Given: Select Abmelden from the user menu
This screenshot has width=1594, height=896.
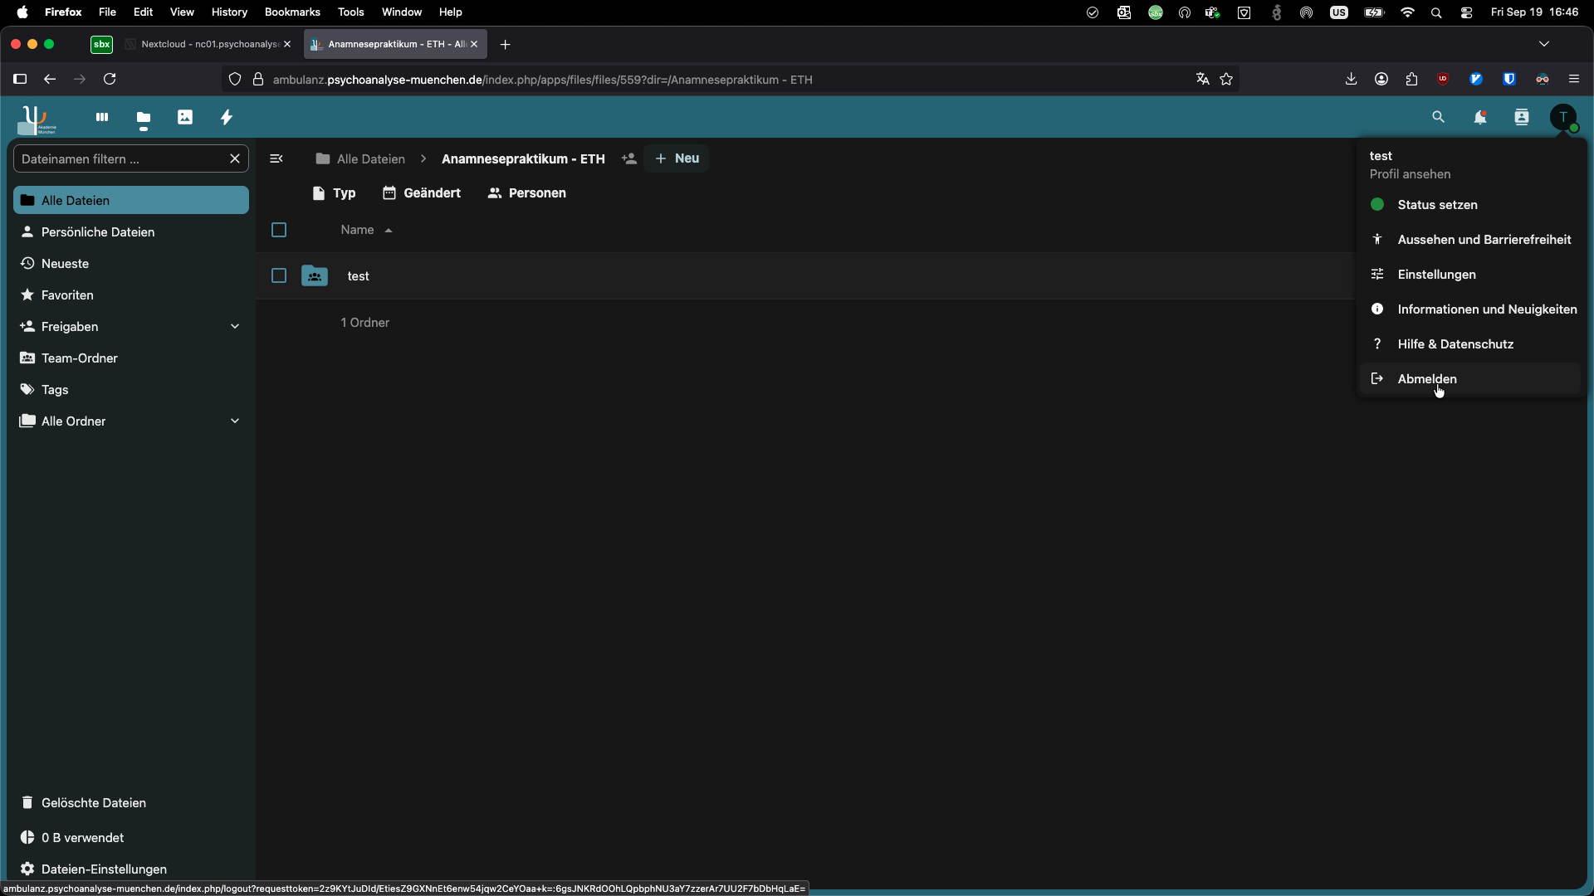Looking at the screenshot, I should click(x=1427, y=379).
